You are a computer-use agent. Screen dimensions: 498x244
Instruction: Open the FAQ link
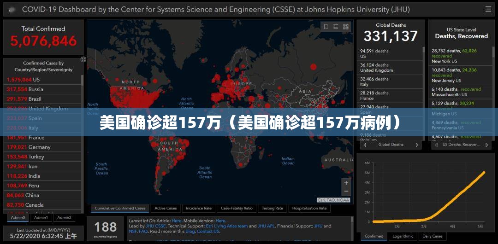[143, 231]
